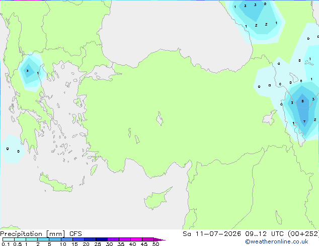Image resolution: width=319 pixels, height=246 pixels.
Task: Select the 15–20 mm legend swatch
Action: [78, 239]
